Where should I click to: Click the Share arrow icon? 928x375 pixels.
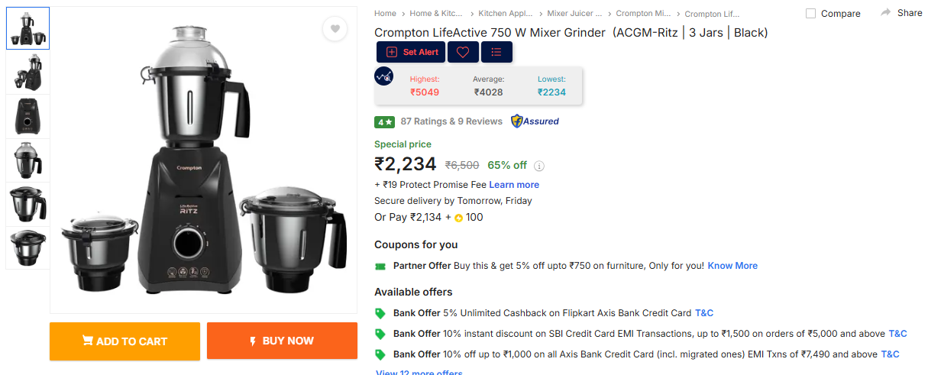[886, 13]
